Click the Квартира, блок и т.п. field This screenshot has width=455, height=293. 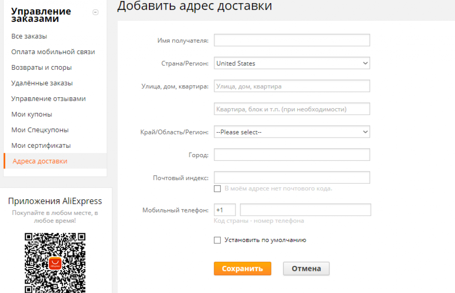(x=292, y=109)
